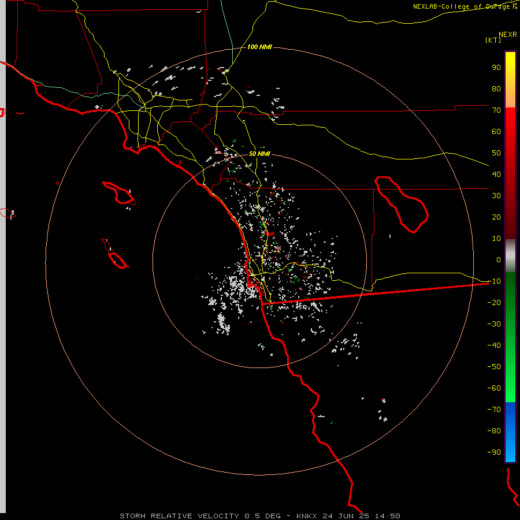
Task: Click the positive 20 knot scale value
Action: [496, 217]
